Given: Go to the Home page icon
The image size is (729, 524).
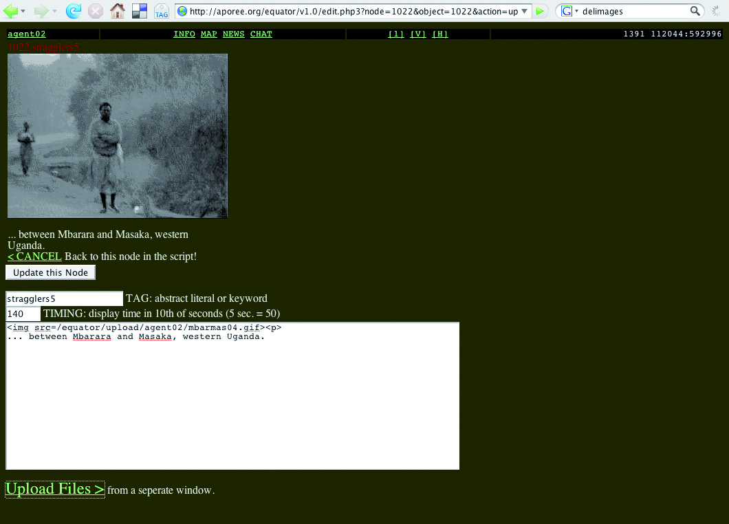Looking at the screenshot, I should (x=118, y=11).
